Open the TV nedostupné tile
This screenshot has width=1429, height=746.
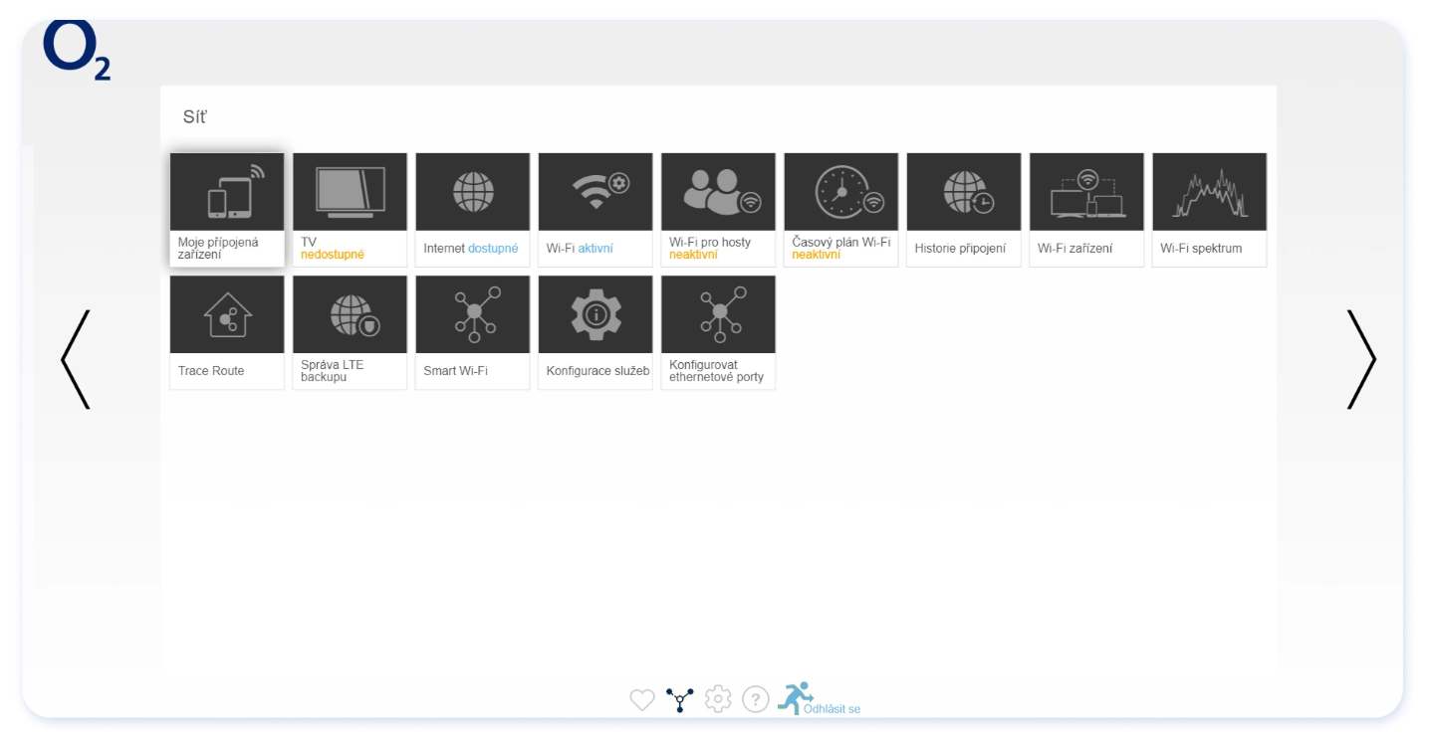350,209
